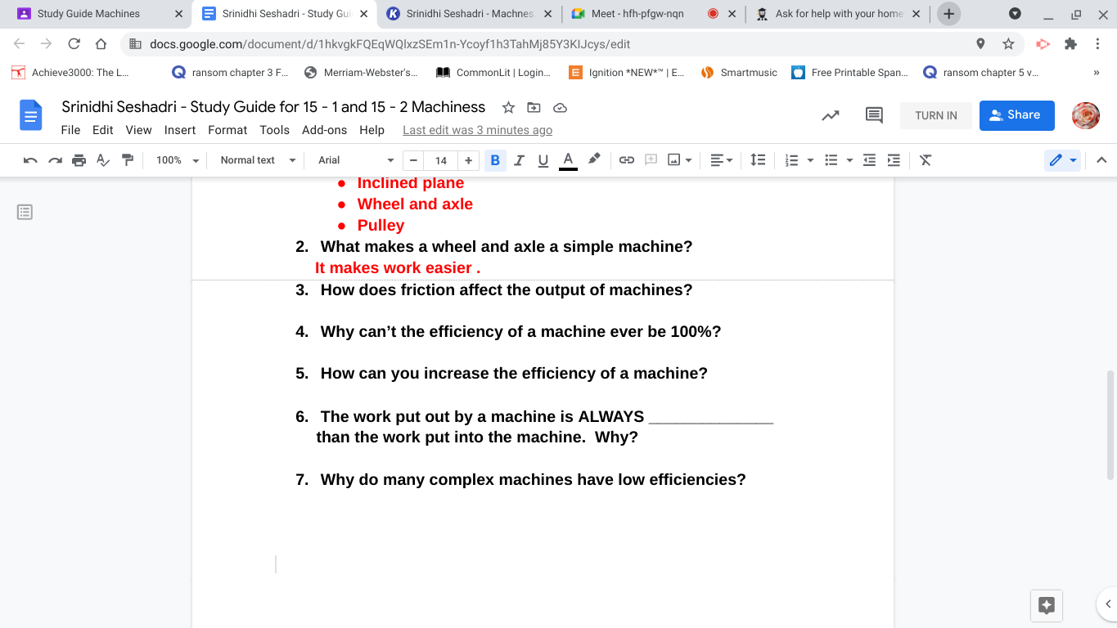Open the Insert menu

point(179,130)
